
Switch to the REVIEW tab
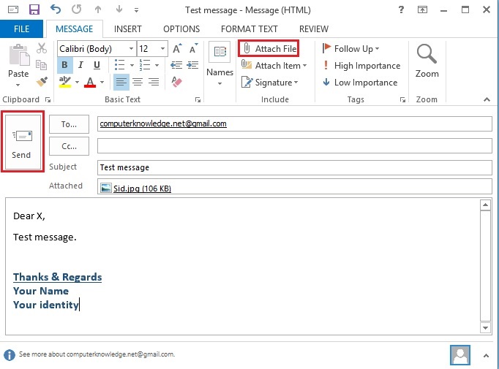coord(313,29)
